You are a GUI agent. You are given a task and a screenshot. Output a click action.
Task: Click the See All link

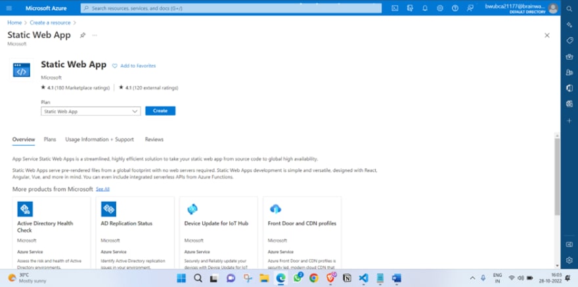(x=102, y=189)
